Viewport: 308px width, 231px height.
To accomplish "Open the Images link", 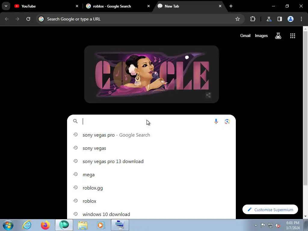I will [261, 36].
